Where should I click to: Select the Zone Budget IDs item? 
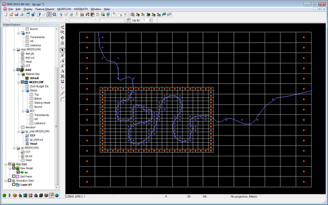coord(39,86)
